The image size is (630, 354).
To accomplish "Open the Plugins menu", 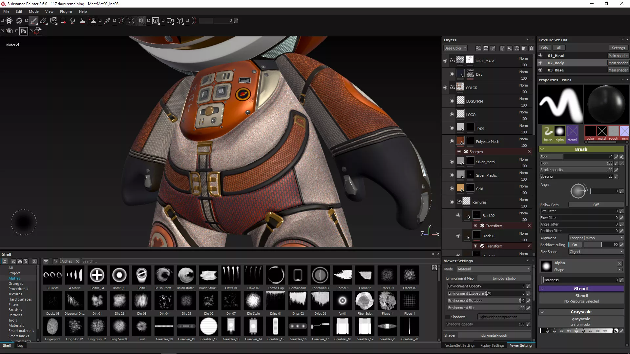I will point(66,11).
